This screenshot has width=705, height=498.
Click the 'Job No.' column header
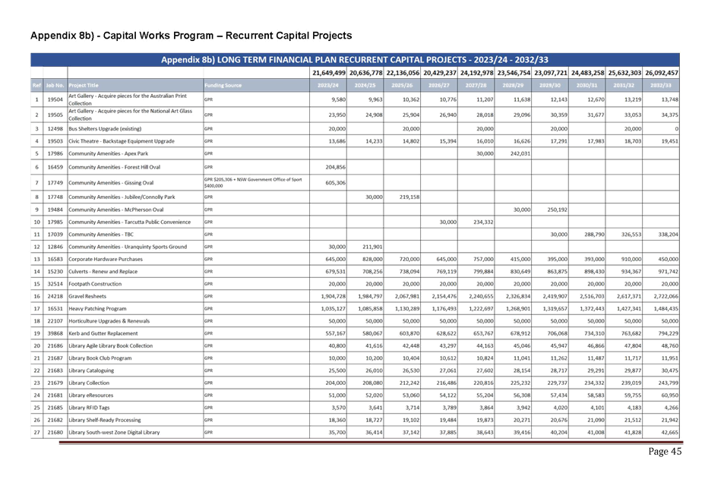(55, 85)
